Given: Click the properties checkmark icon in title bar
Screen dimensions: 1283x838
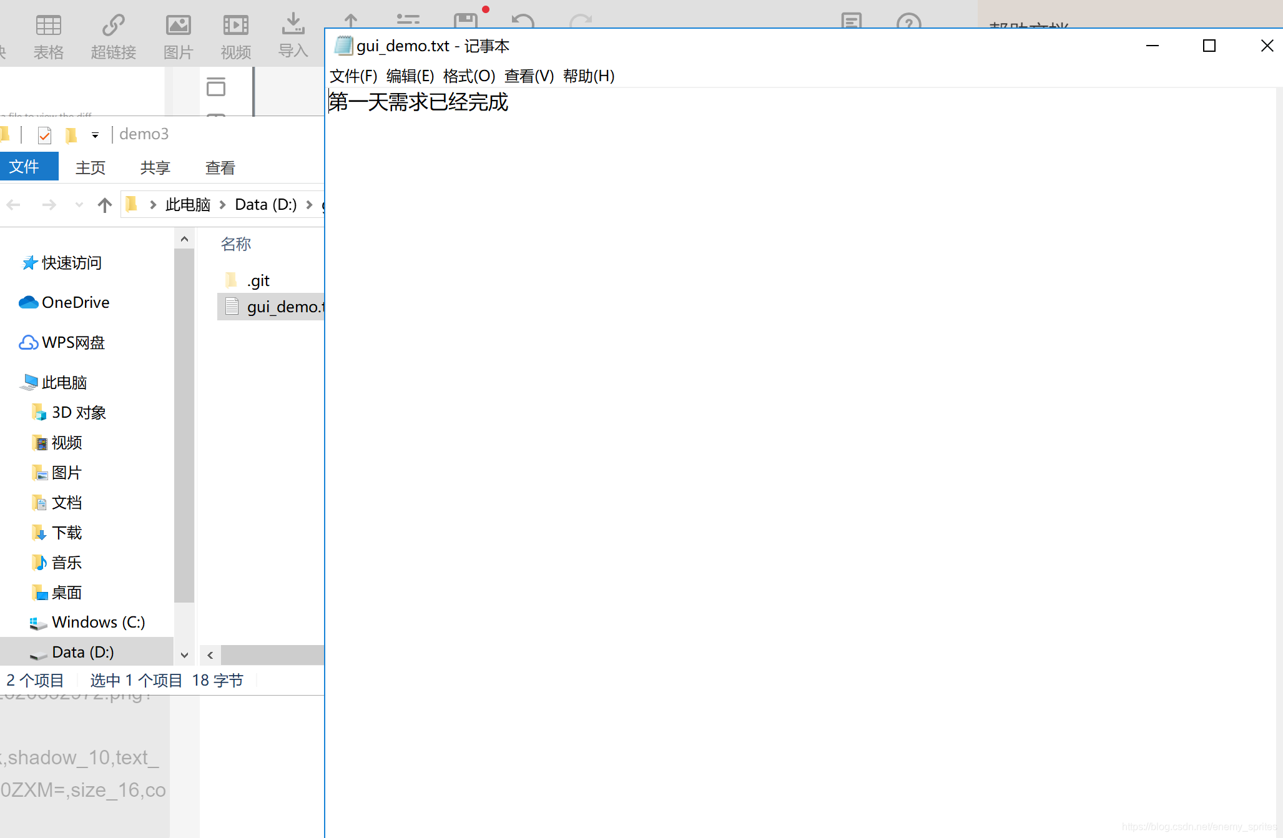Looking at the screenshot, I should coord(44,134).
